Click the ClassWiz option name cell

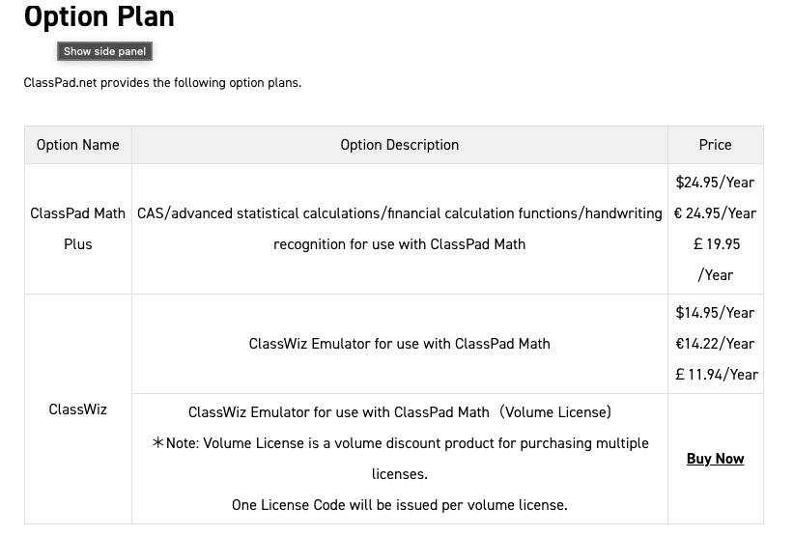pyautogui.click(x=78, y=409)
